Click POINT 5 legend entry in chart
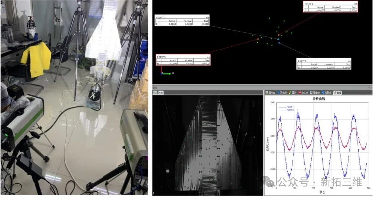 click(x=287, y=110)
